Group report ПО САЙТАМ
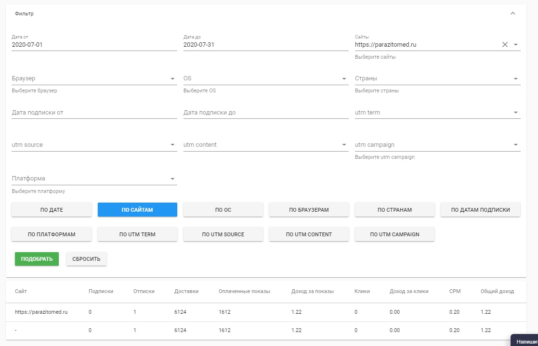The height and width of the screenshot is (346, 538). click(x=137, y=210)
